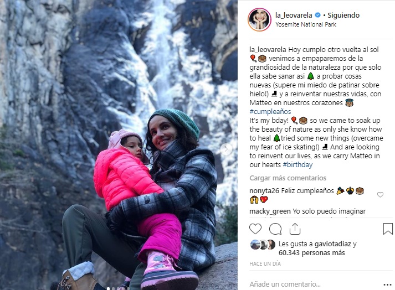This screenshot has height=290, width=395.
Task: Save the post with the bookmark icon
Action: tap(388, 229)
